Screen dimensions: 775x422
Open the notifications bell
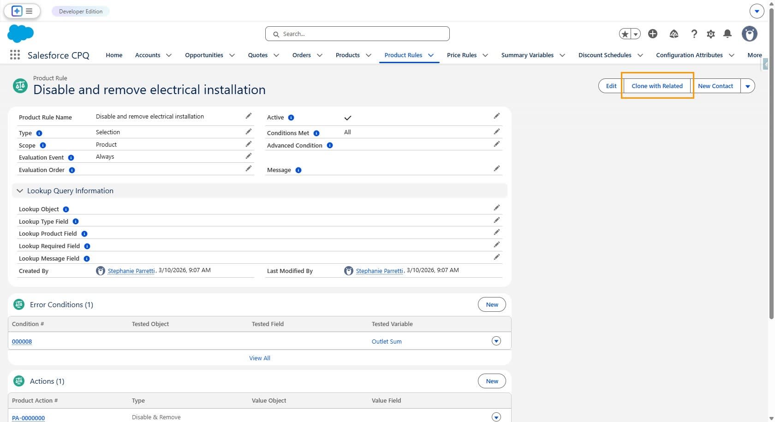point(727,34)
